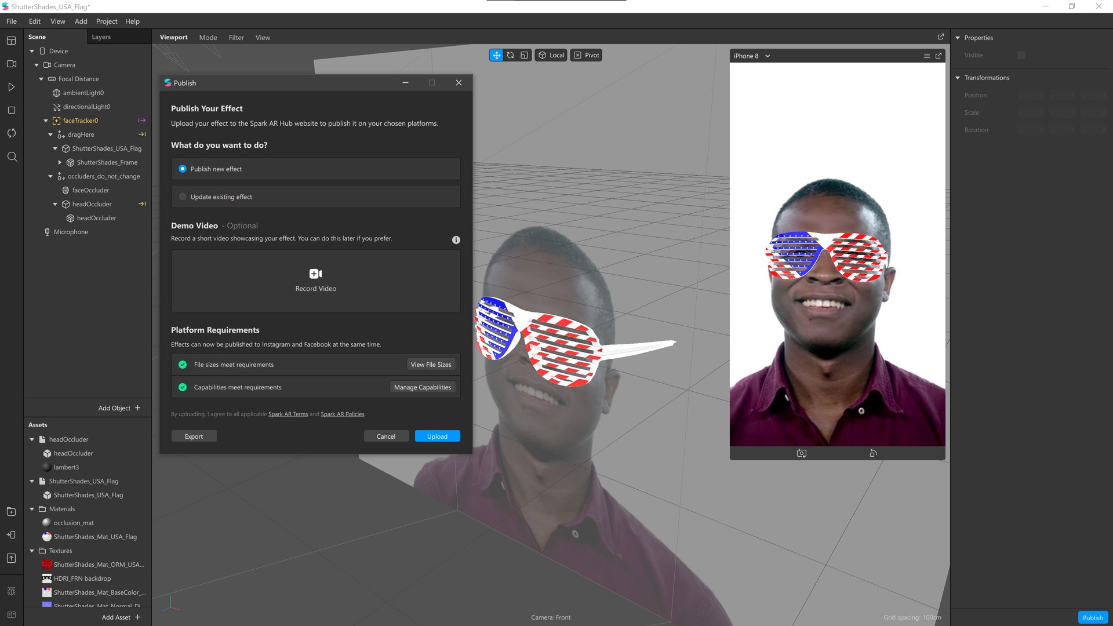Select Publish new effect radio button

click(183, 169)
